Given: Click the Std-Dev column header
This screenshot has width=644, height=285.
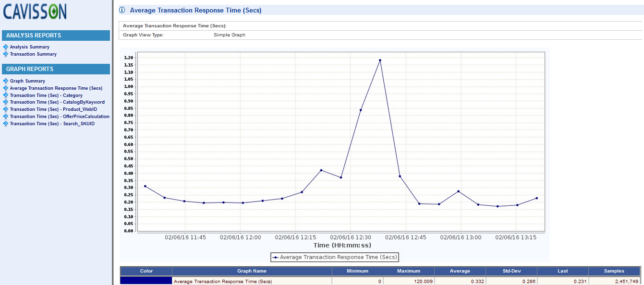Looking at the screenshot, I should [511, 271].
